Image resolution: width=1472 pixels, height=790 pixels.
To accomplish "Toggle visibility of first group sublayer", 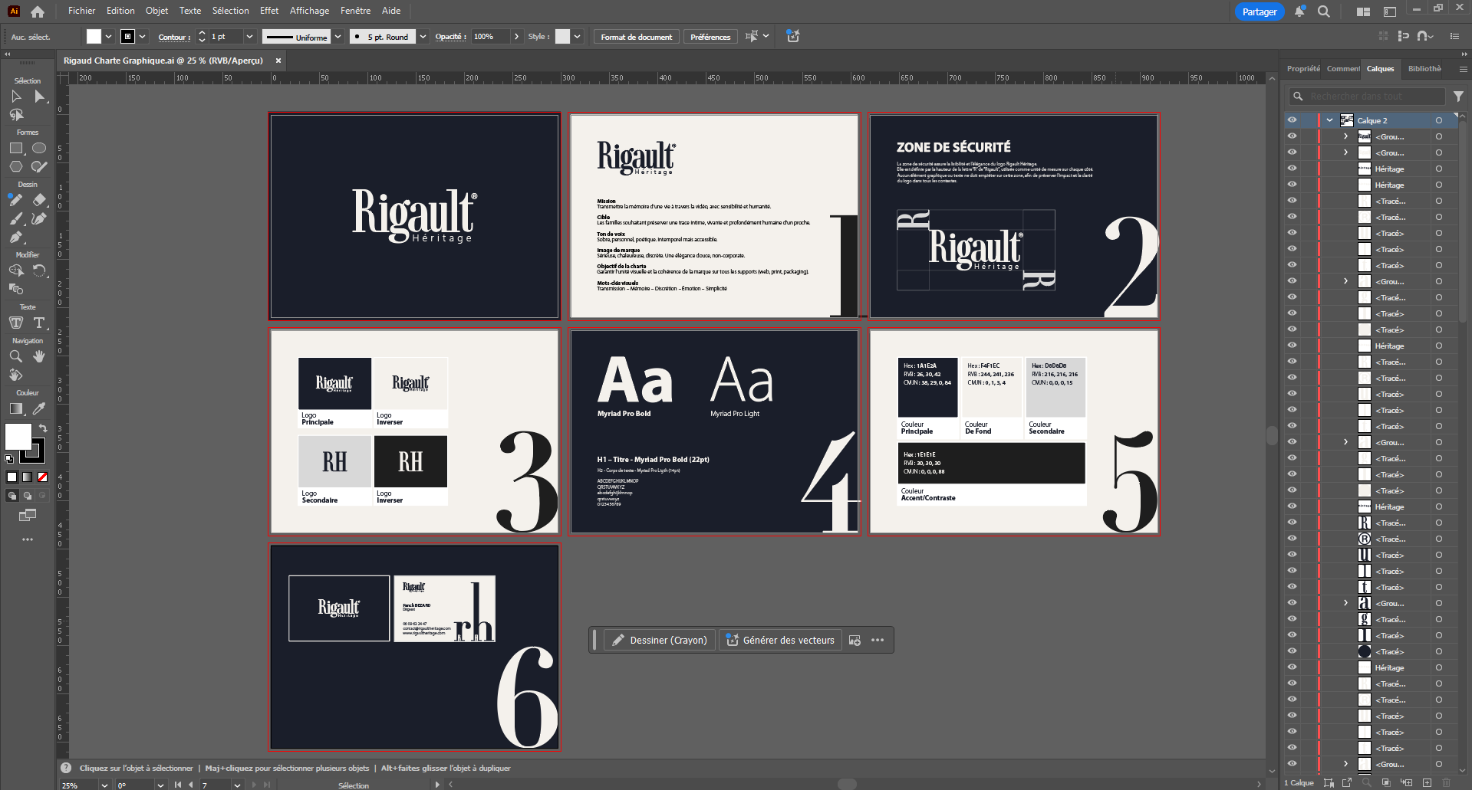I will 1292,136.
